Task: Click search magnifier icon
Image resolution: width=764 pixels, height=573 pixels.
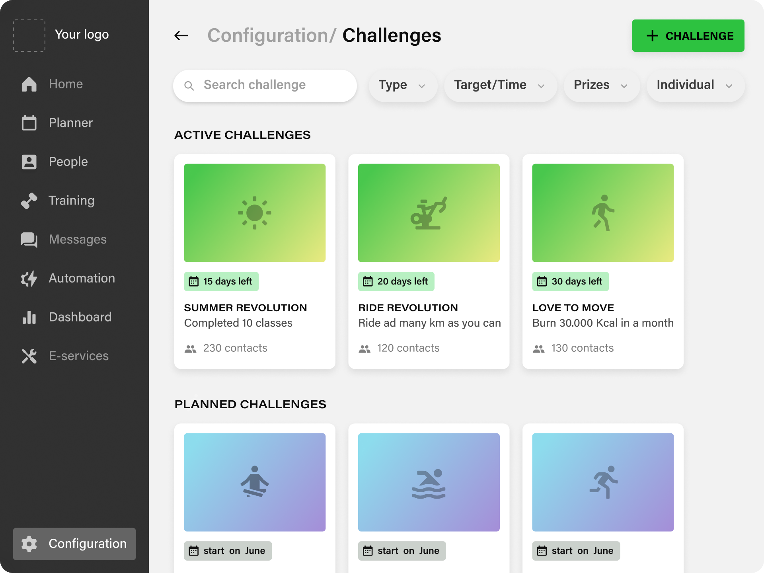Action: (189, 86)
